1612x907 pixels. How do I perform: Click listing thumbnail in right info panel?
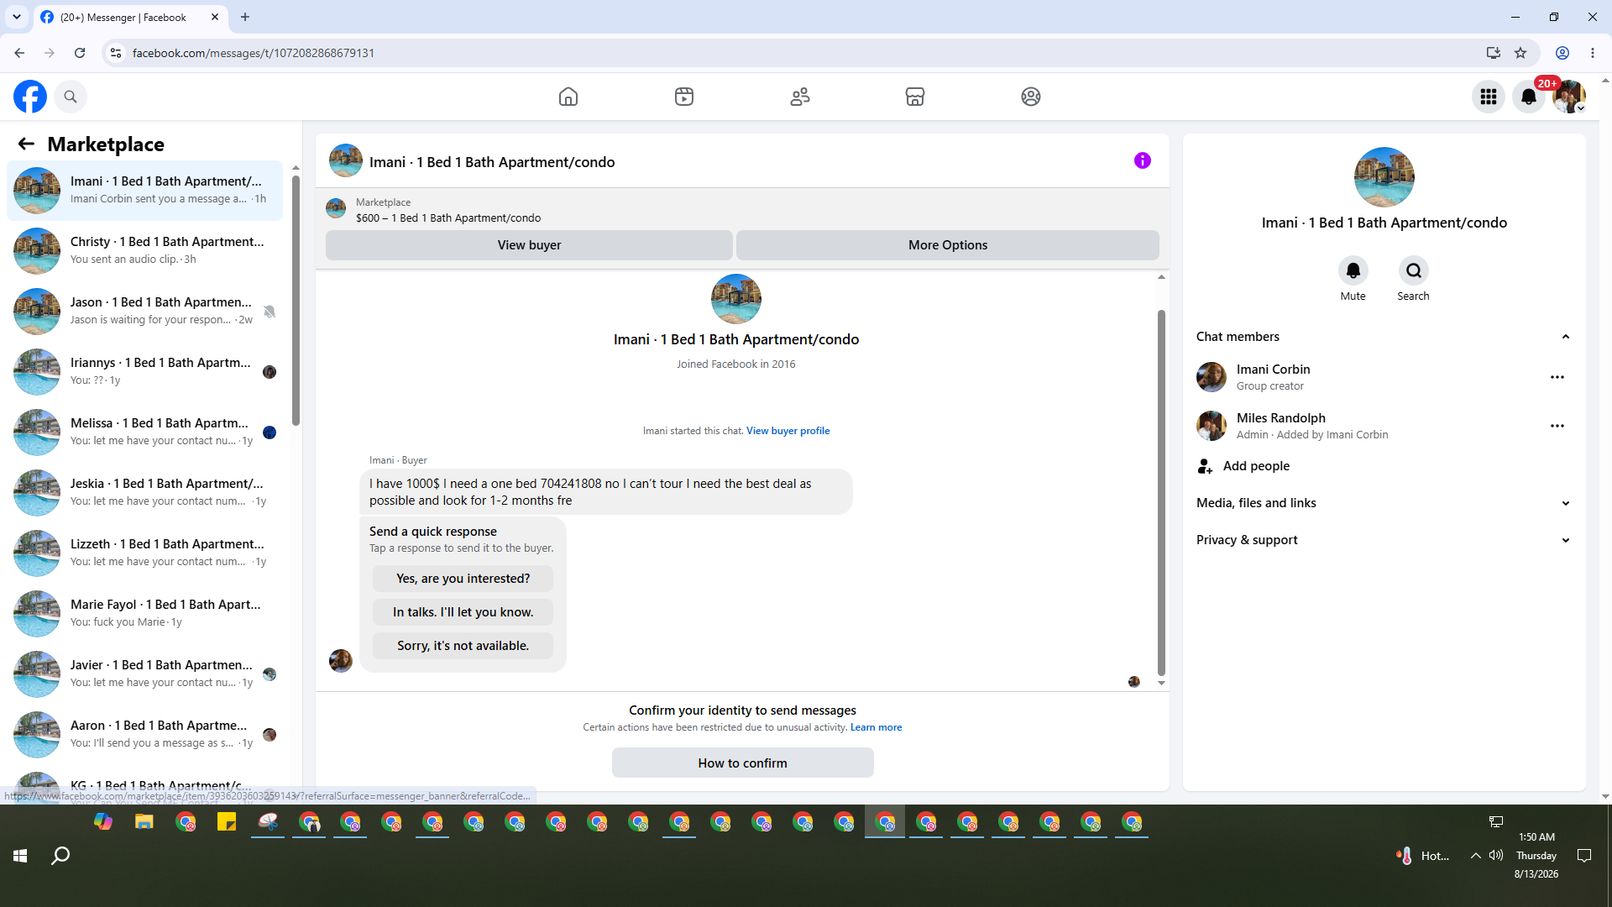1384,177
